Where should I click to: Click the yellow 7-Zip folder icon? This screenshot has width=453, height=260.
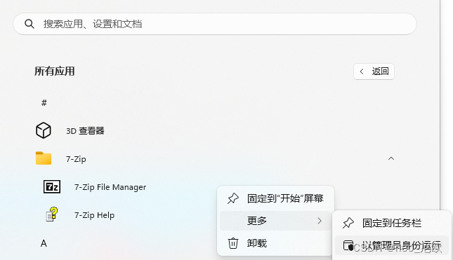pyautogui.click(x=44, y=158)
